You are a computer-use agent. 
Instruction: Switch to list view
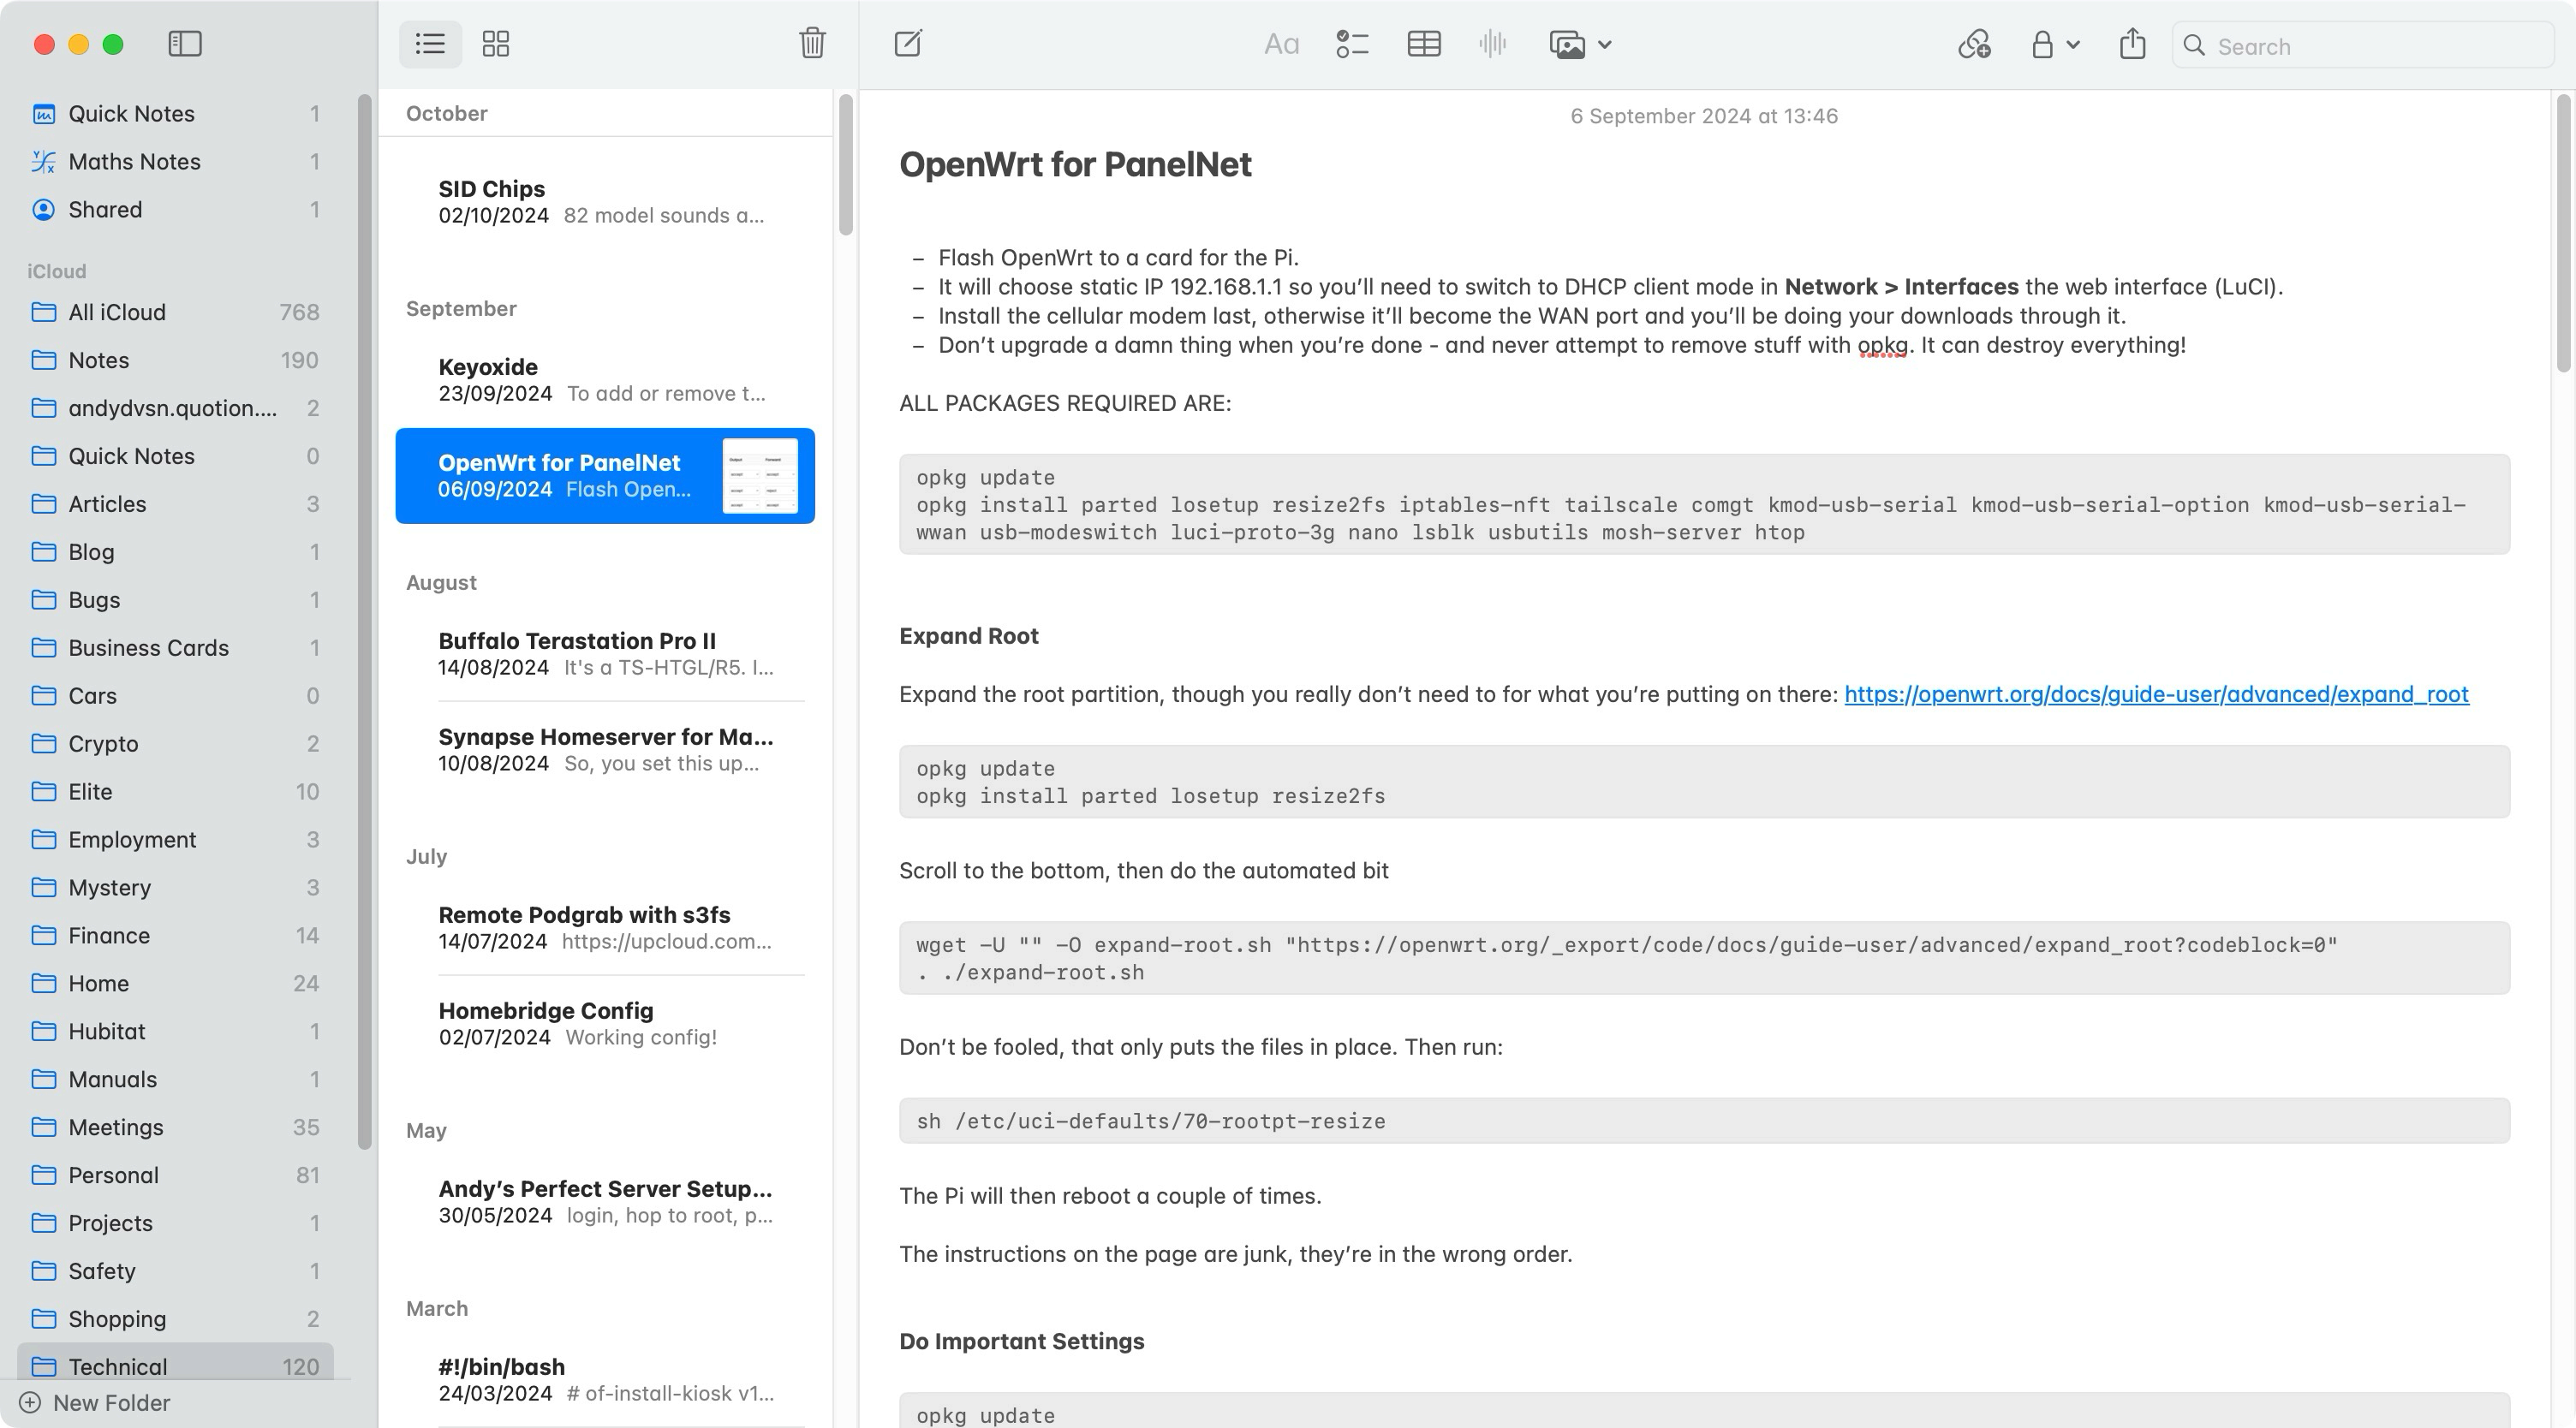pyautogui.click(x=430, y=44)
